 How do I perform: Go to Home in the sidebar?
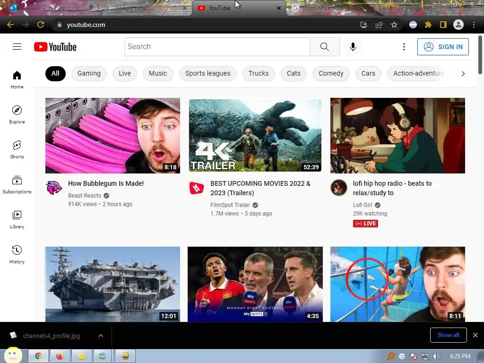17,79
